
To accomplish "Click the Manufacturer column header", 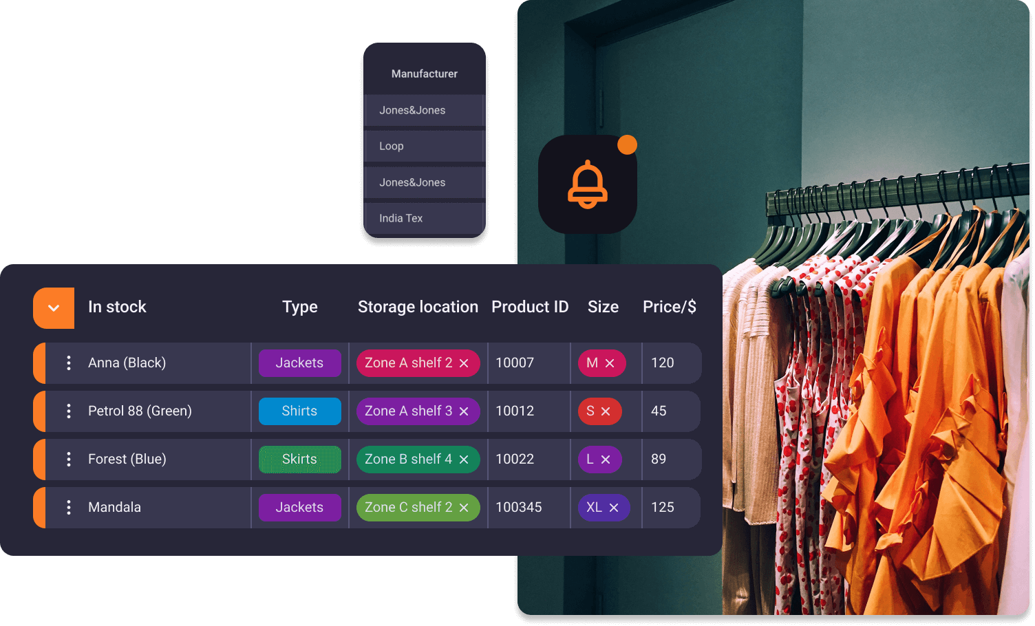I will pos(424,74).
